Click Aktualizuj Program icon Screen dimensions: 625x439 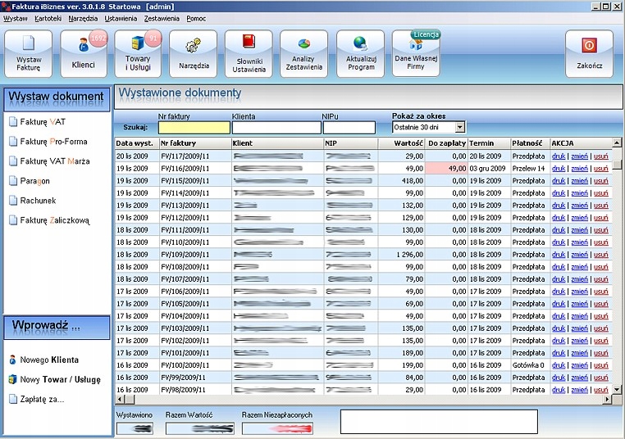(360, 53)
